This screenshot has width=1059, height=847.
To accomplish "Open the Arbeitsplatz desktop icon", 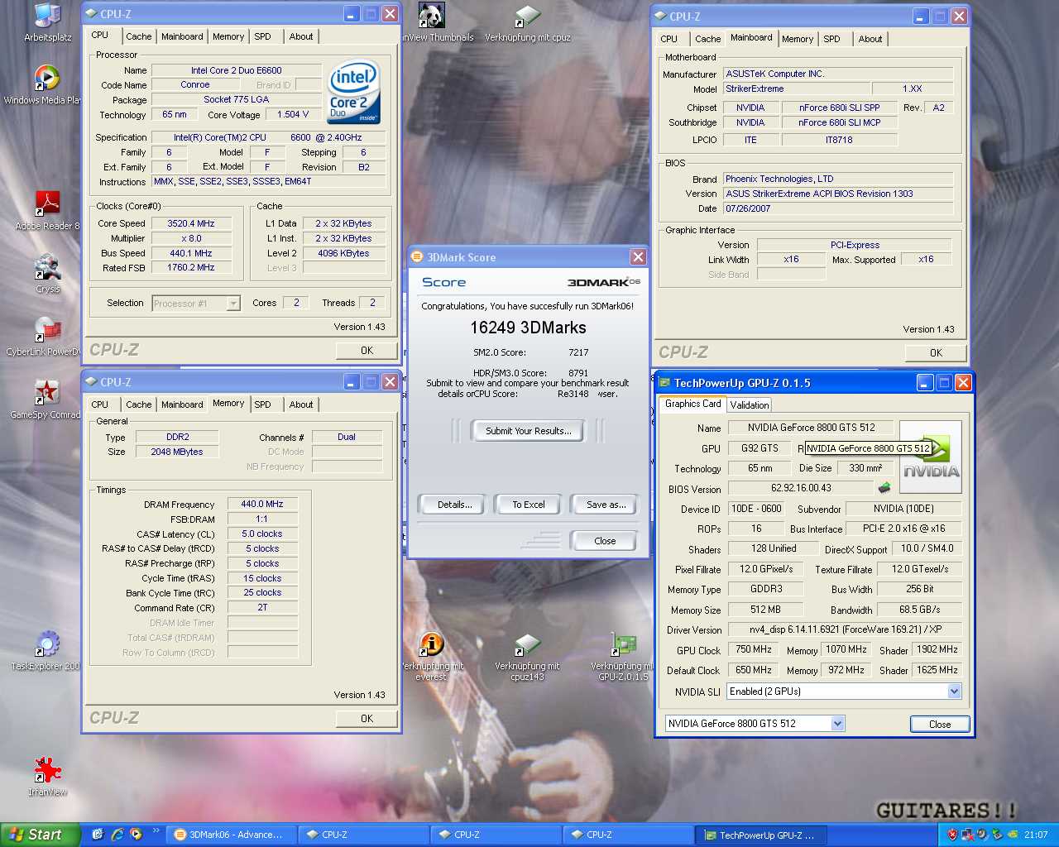I will click(x=47, y=22).
